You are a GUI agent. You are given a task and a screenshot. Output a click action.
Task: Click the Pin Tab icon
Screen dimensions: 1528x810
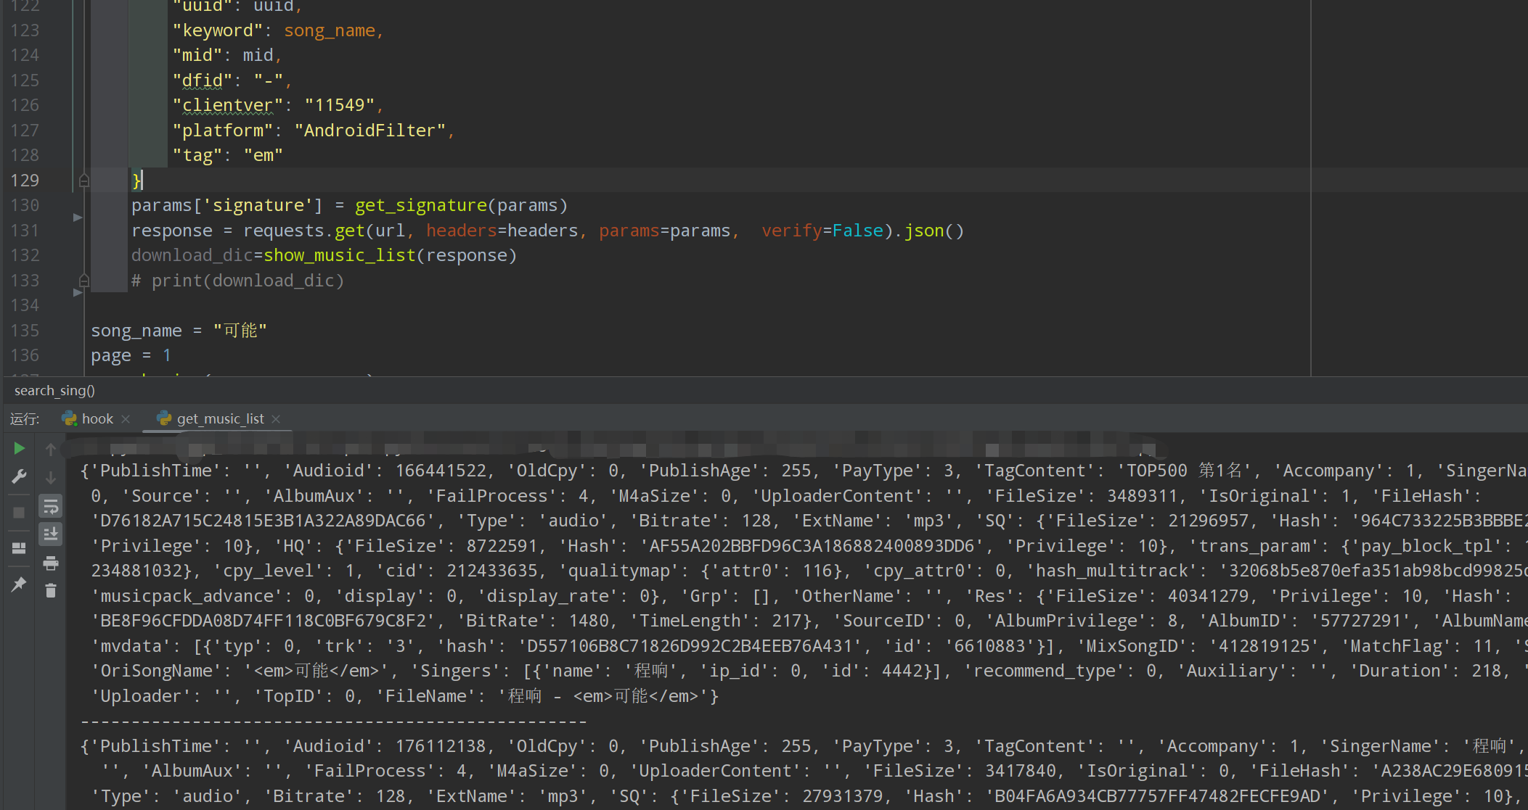[x=19, y=584]
